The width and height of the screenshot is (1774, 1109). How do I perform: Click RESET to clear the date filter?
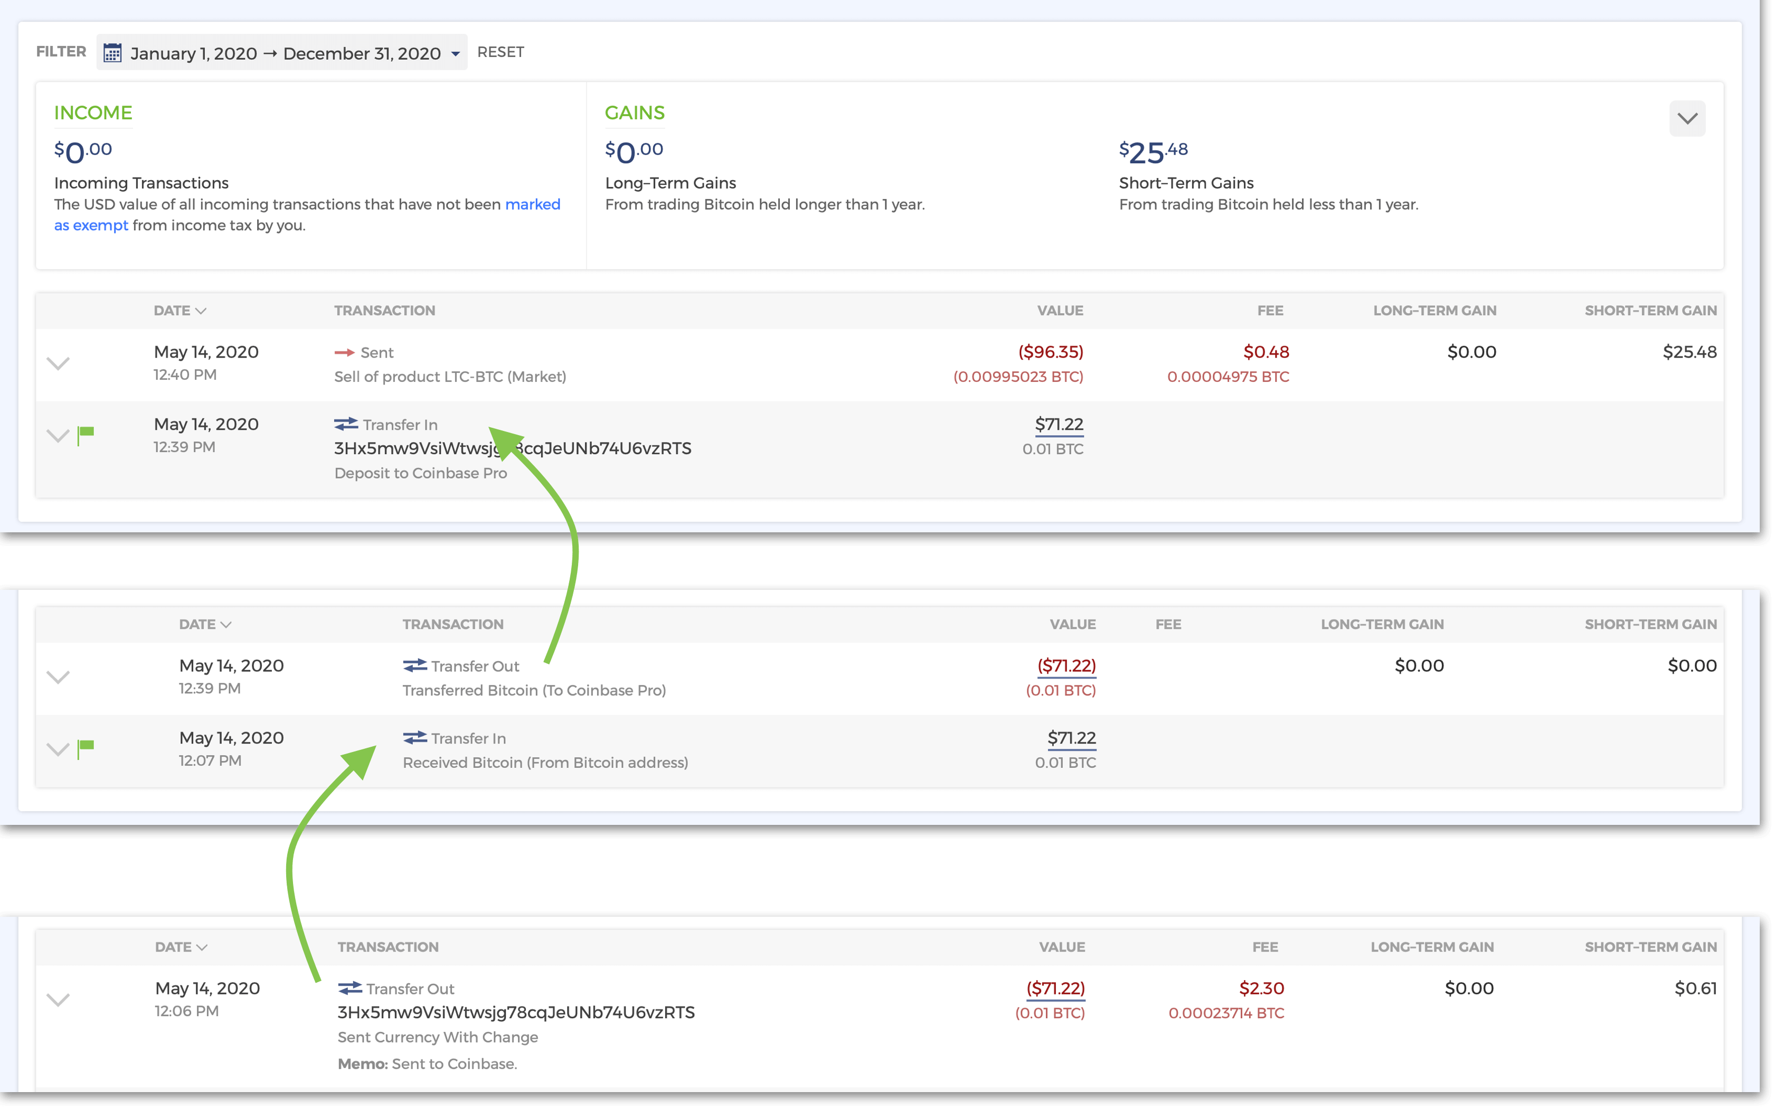pos(500,52)
